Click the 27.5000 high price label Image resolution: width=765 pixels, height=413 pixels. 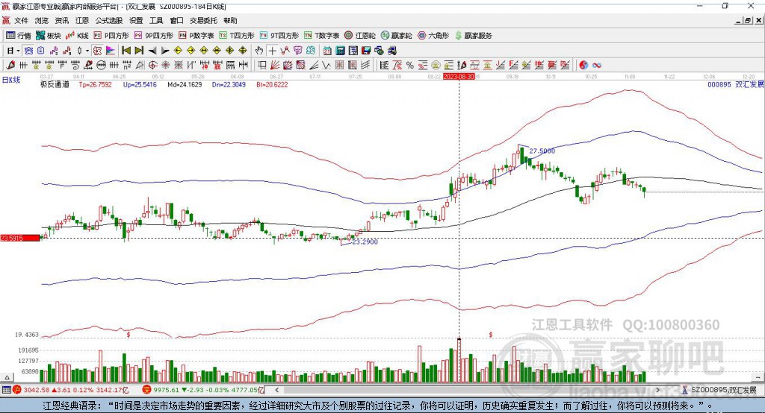pyautogui.click(x=542, y=151)
